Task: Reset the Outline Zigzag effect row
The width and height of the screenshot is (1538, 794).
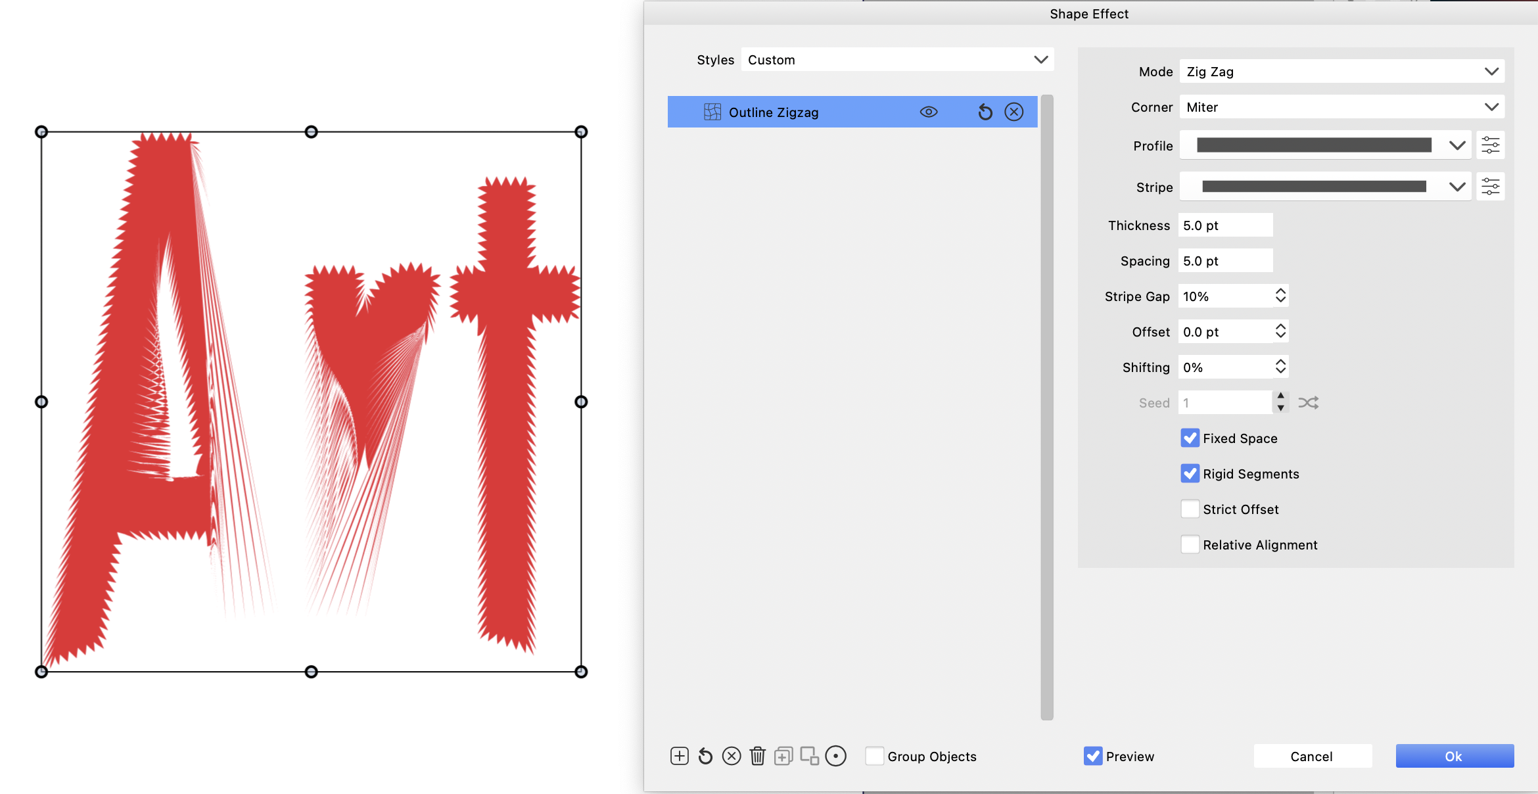Action: 985,112
